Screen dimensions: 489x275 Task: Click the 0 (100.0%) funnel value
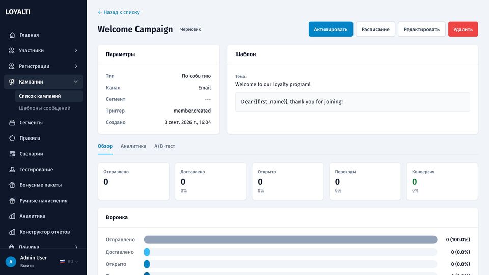[x=458, y=239]
